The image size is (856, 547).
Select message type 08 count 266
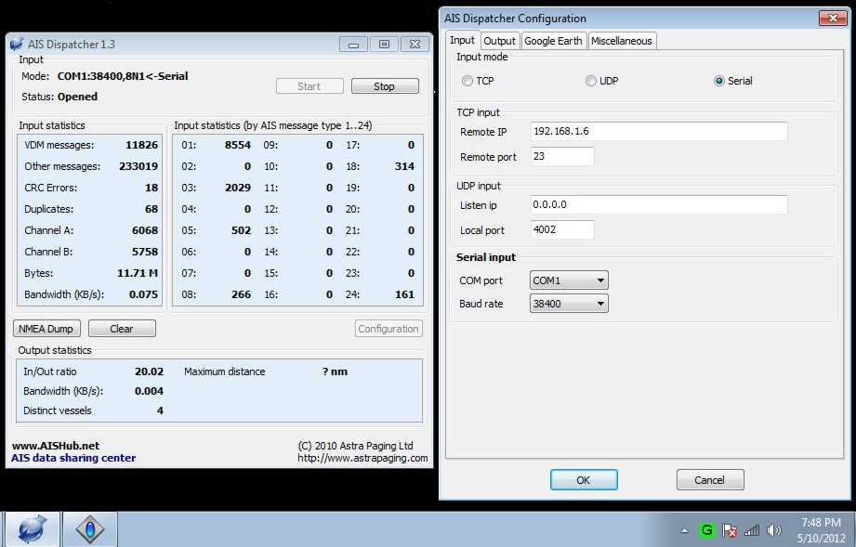[x=241, y=294]
